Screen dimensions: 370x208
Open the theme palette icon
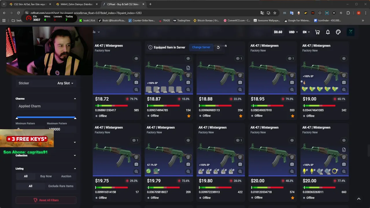coord(338,32)
